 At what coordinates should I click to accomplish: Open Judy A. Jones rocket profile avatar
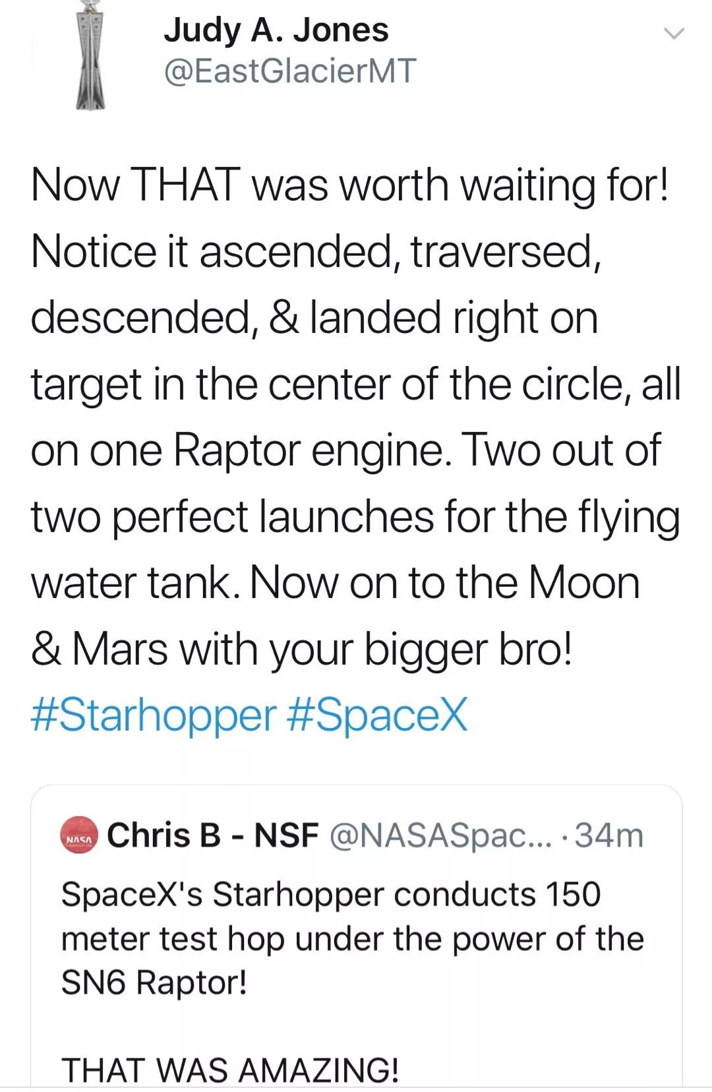click(x=90, y=55)
